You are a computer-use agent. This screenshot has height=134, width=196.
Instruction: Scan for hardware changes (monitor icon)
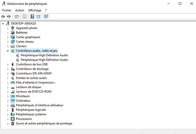pos(46,16)
